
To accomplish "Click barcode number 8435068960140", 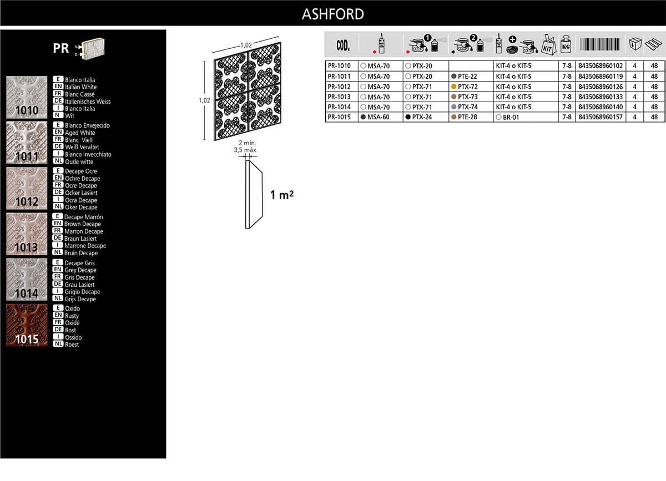I will pyautogui.click(x=601, y=107).
